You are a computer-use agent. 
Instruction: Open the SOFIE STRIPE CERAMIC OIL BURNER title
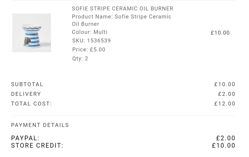pos(122,9)
